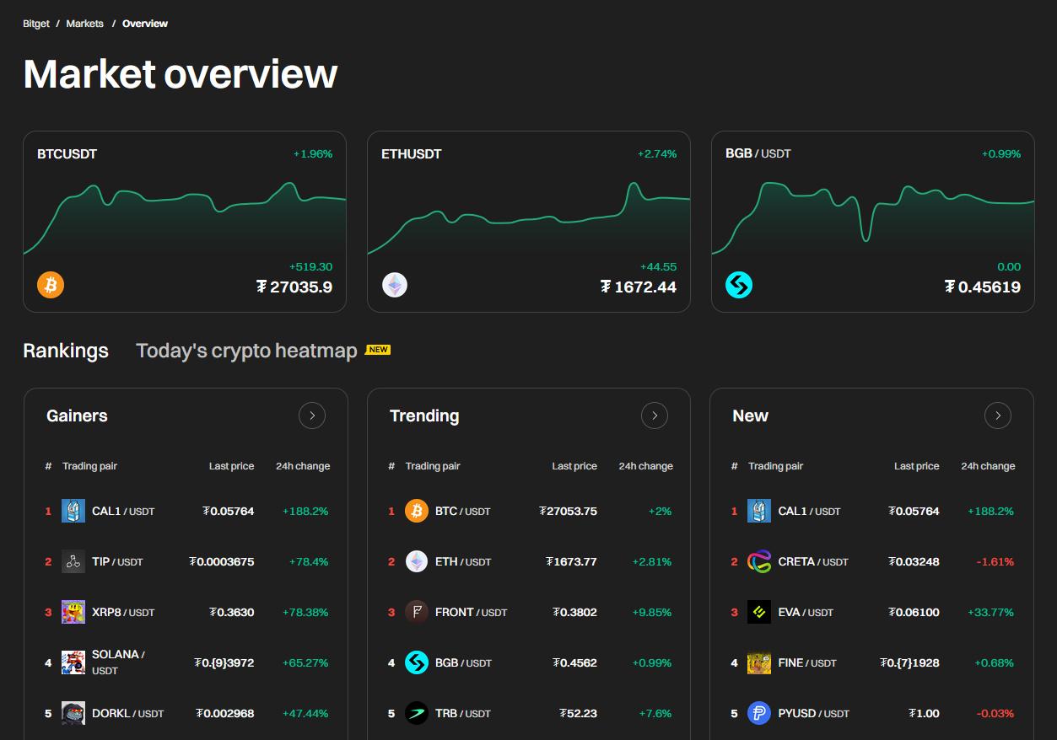Click the 1673.77 ETH last price
The image size is (1057, 740).
[x=572, y=561]
